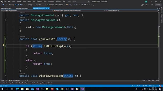Open the Debug menu
This screenshot has height=91, width=163.
point(29,2)
